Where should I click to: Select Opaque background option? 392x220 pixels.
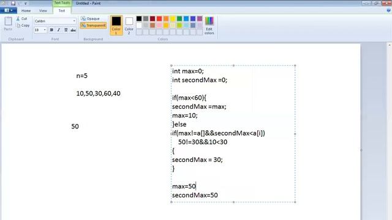(x=90, y=18)
